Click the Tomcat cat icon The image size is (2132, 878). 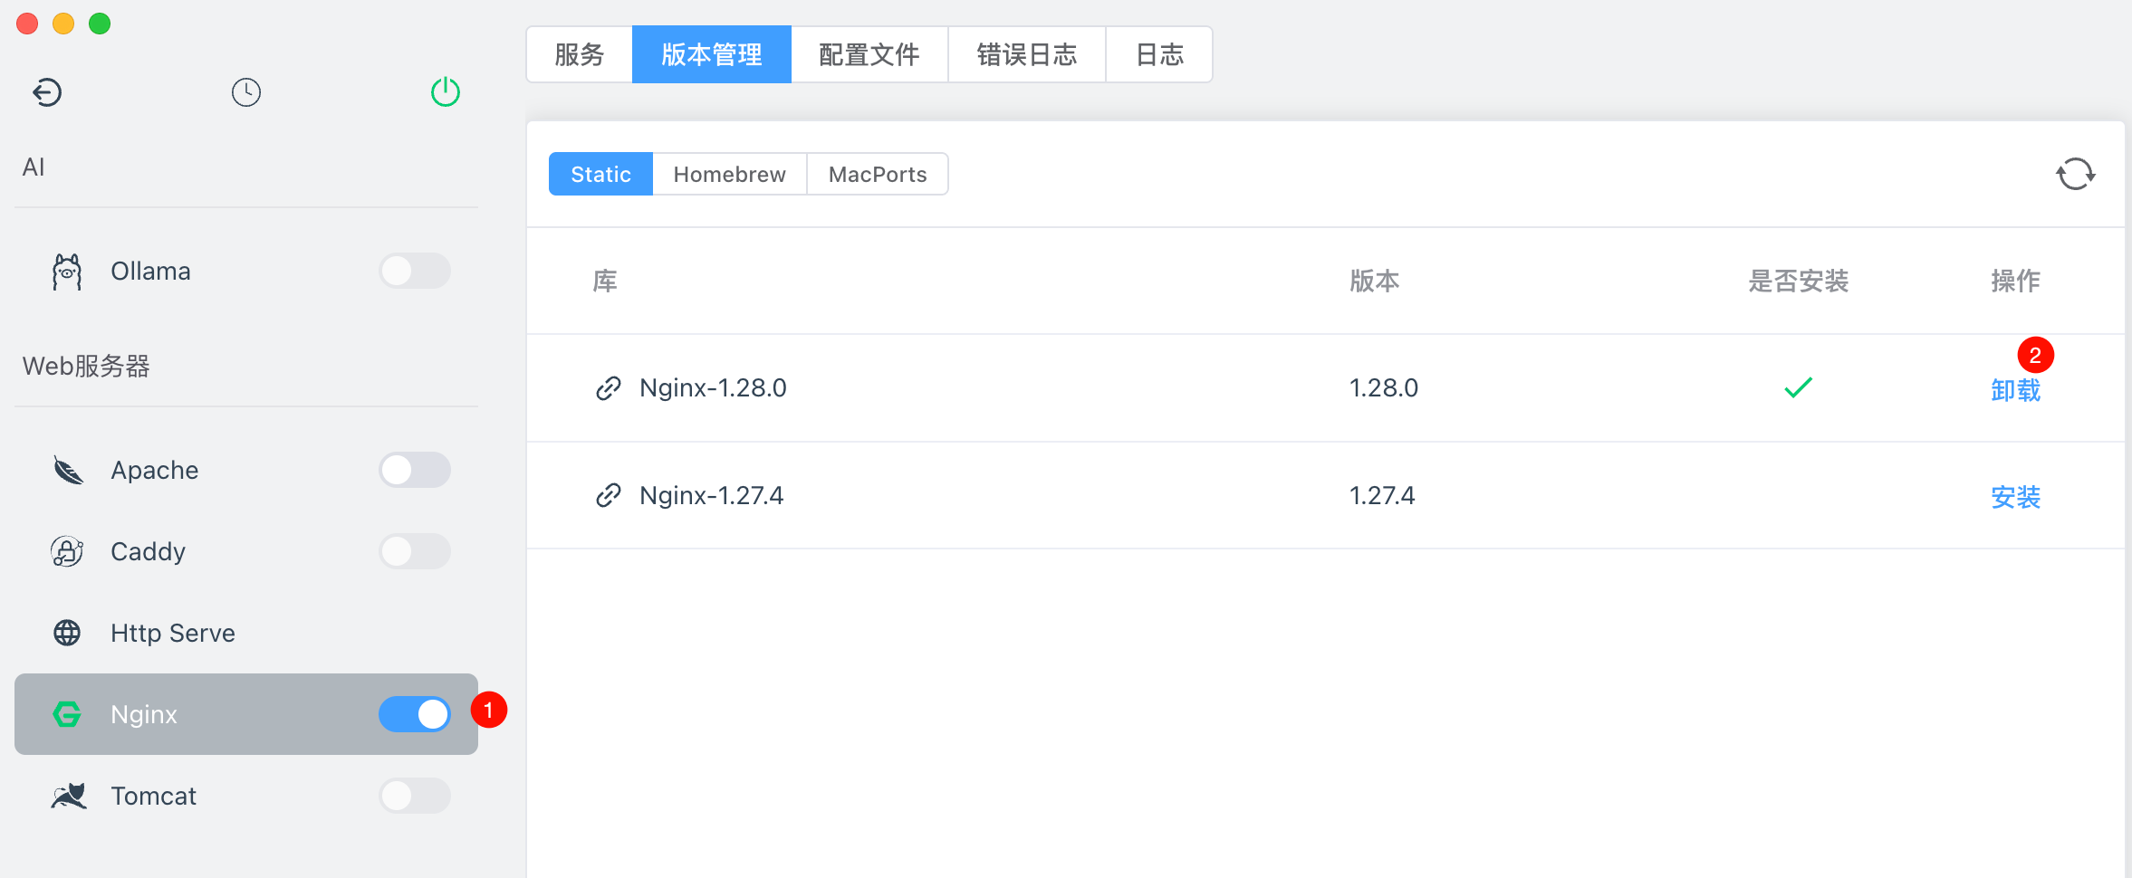[x=69, y=796]
